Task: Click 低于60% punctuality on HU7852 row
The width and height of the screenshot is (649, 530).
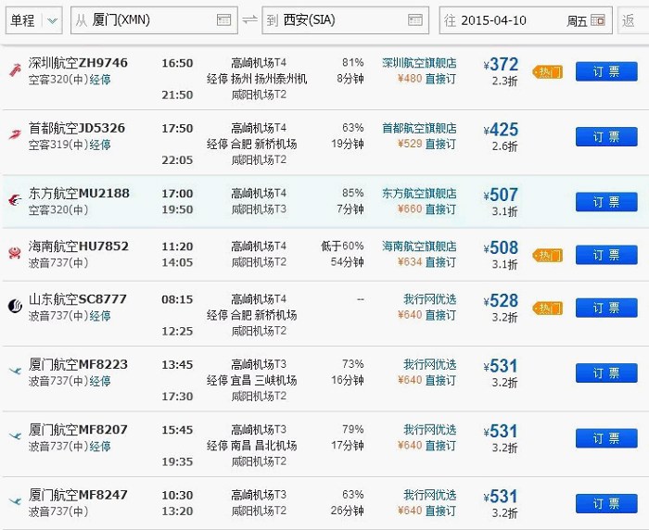Action: pyautogui.click(x=342, y=246)
